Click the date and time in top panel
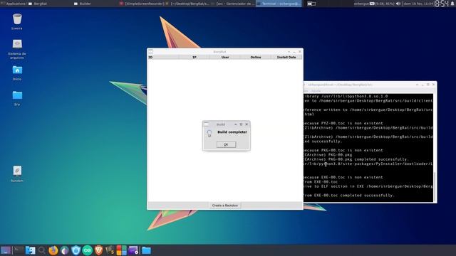Screen dimensions: 456x256 coord(418,4)
